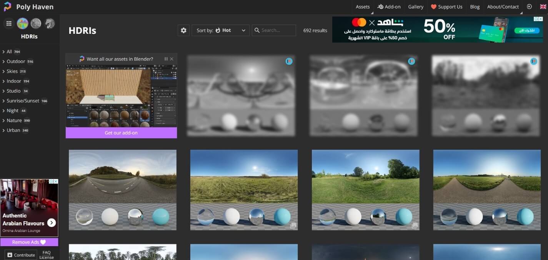The image size is (548, 260).
Task: Open the Sort by Hot dropdown
Action: click(220, 30)
